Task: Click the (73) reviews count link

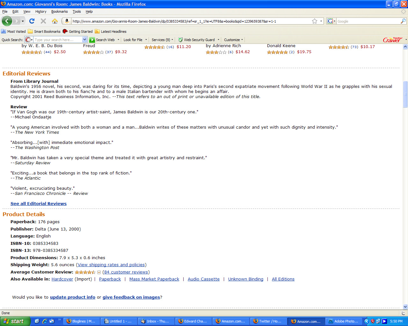Action: pos(354,47)
